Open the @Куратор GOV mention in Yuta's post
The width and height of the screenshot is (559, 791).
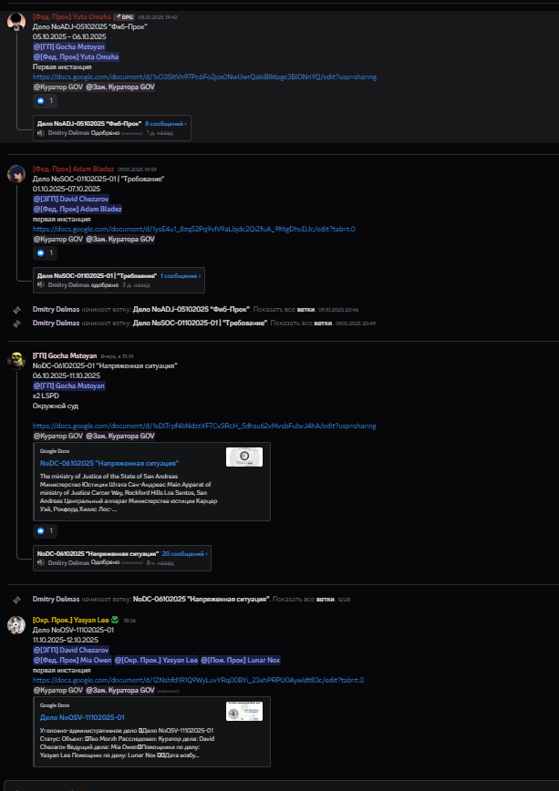pyautogui.click(x=58, y=87)
